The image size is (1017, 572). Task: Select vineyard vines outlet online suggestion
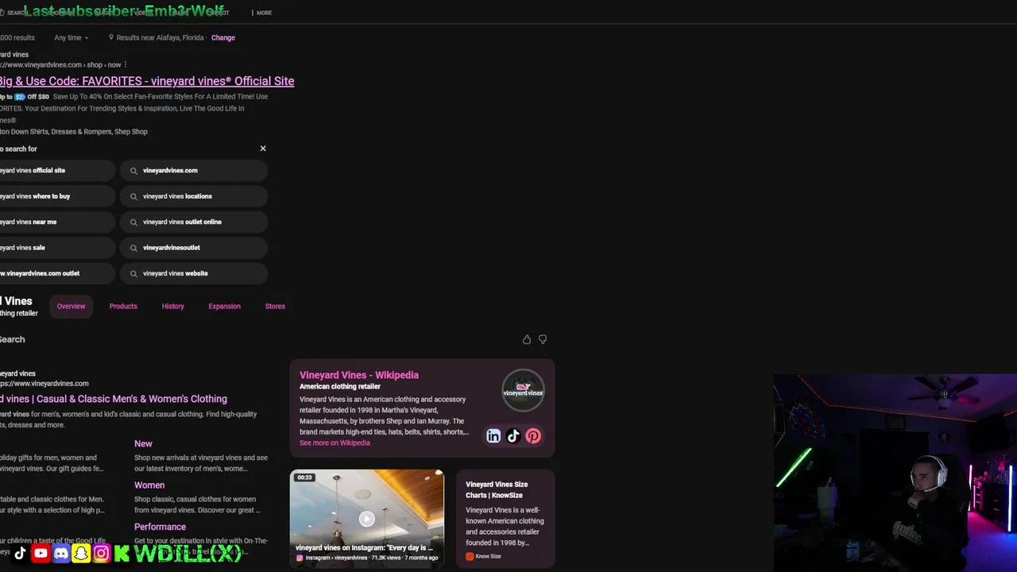pos(194,222)
